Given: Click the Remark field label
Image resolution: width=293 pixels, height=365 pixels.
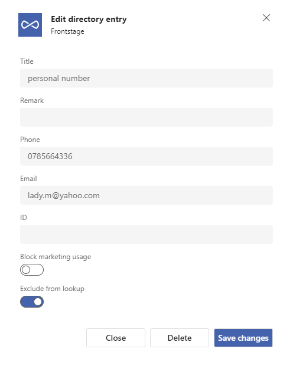Looking at the screenshot, I should pos(32,101).
